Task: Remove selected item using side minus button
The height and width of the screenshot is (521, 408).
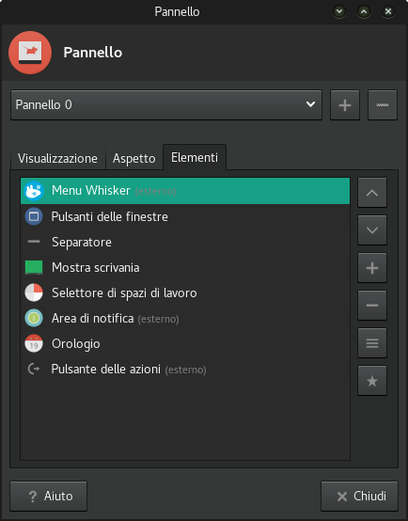Action: coord(372,306)
